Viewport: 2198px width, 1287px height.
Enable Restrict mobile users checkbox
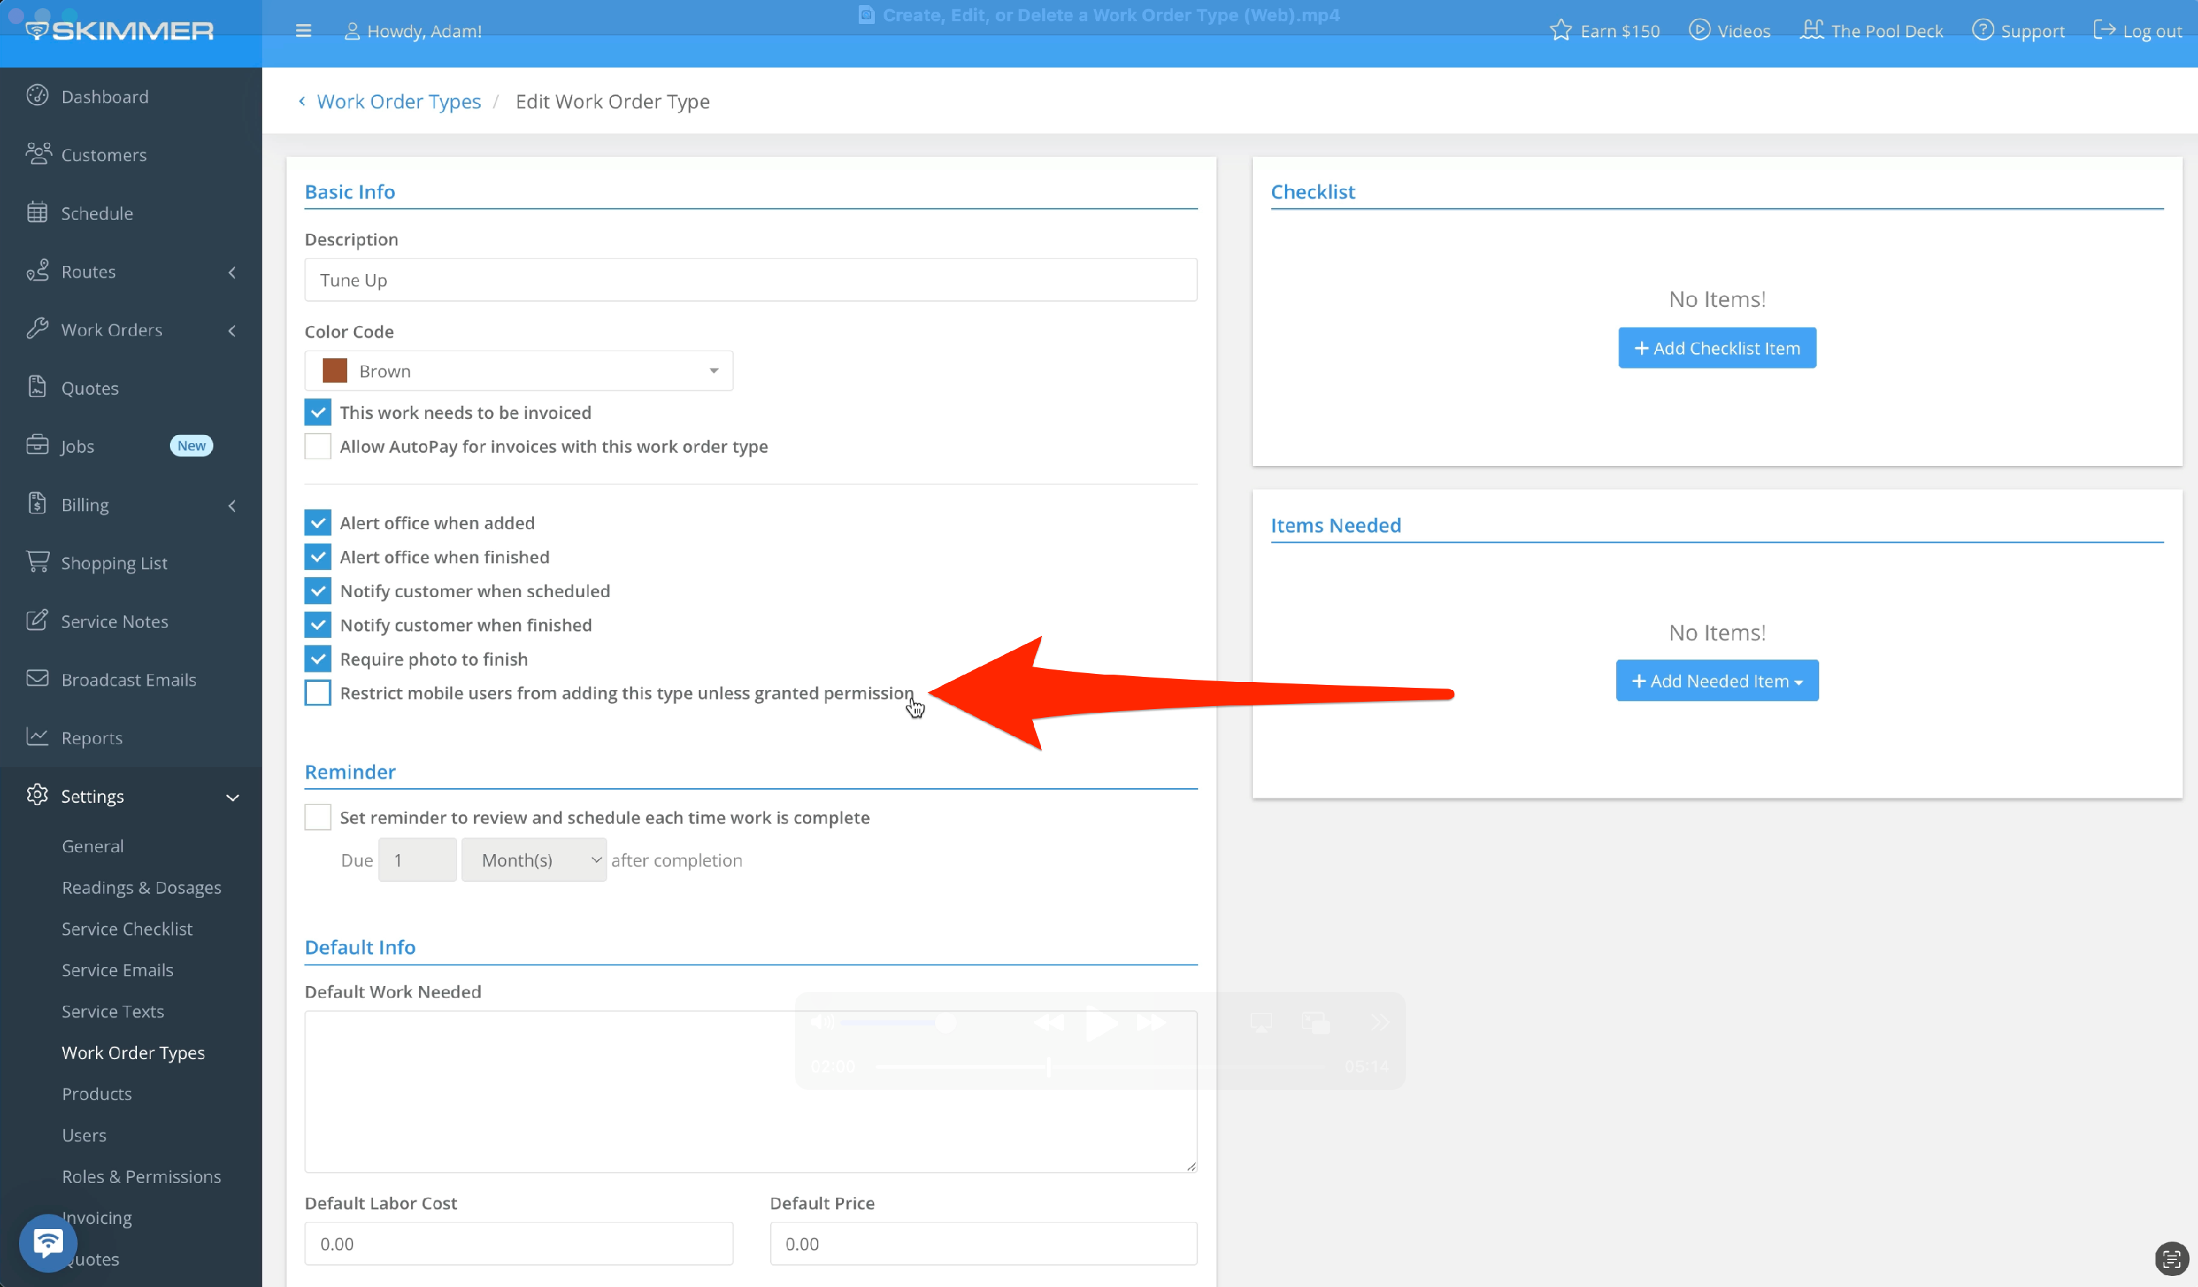317,693
